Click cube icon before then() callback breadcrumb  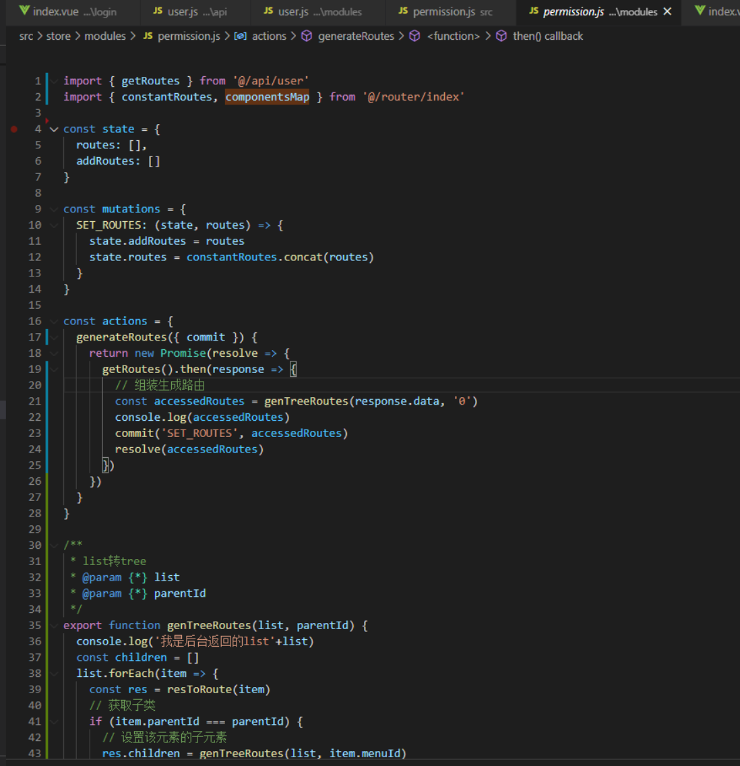tap(501, 36)
